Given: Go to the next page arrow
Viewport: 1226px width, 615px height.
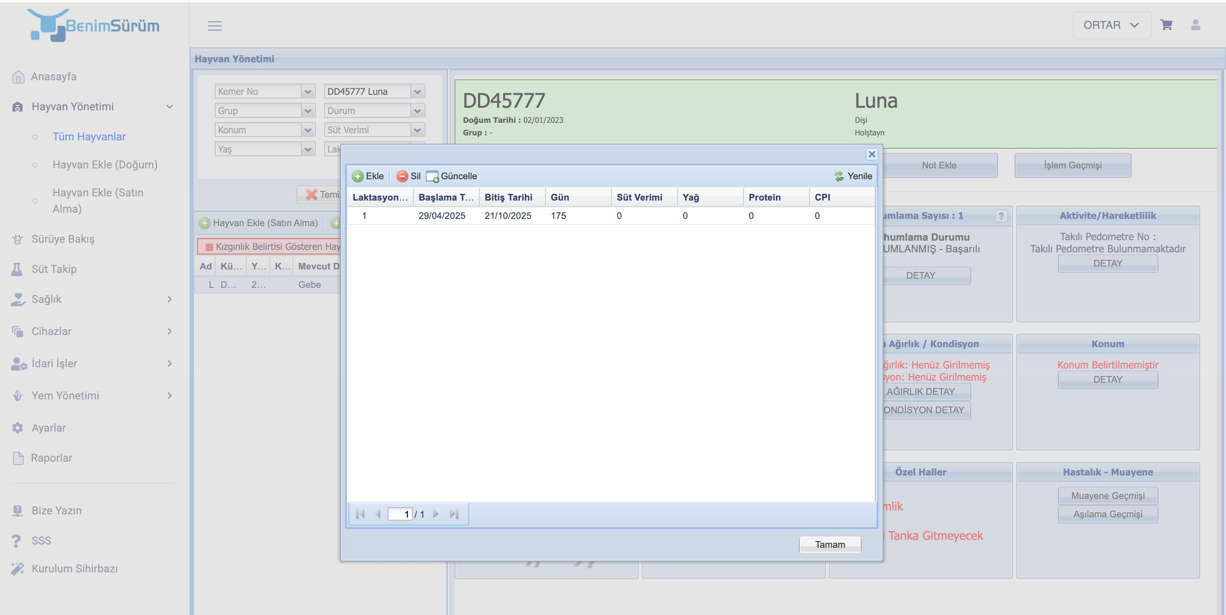Looking at the screenshot, I should (x=435, y=514).
